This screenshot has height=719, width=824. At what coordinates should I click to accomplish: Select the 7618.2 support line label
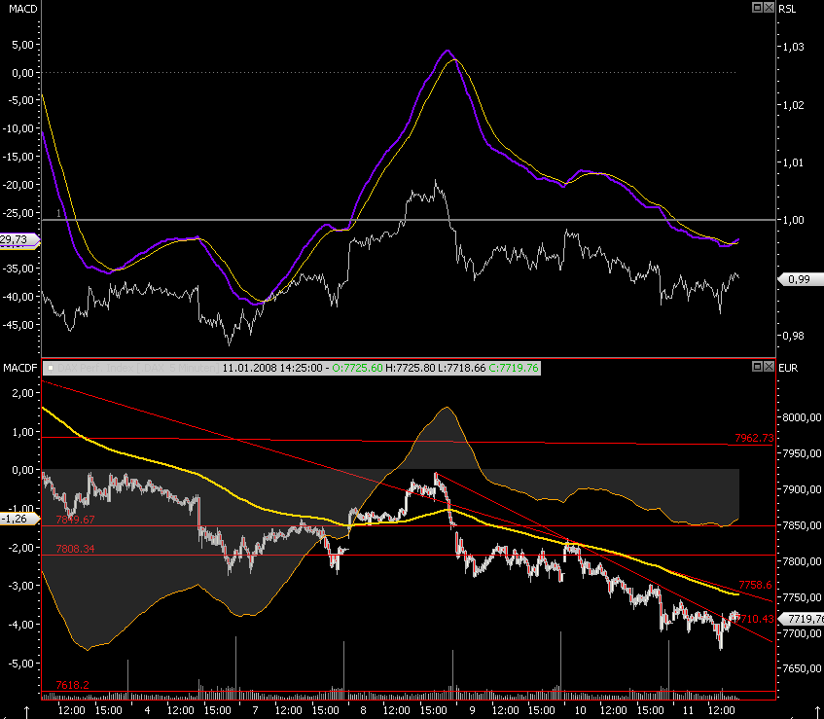(73, 685)
